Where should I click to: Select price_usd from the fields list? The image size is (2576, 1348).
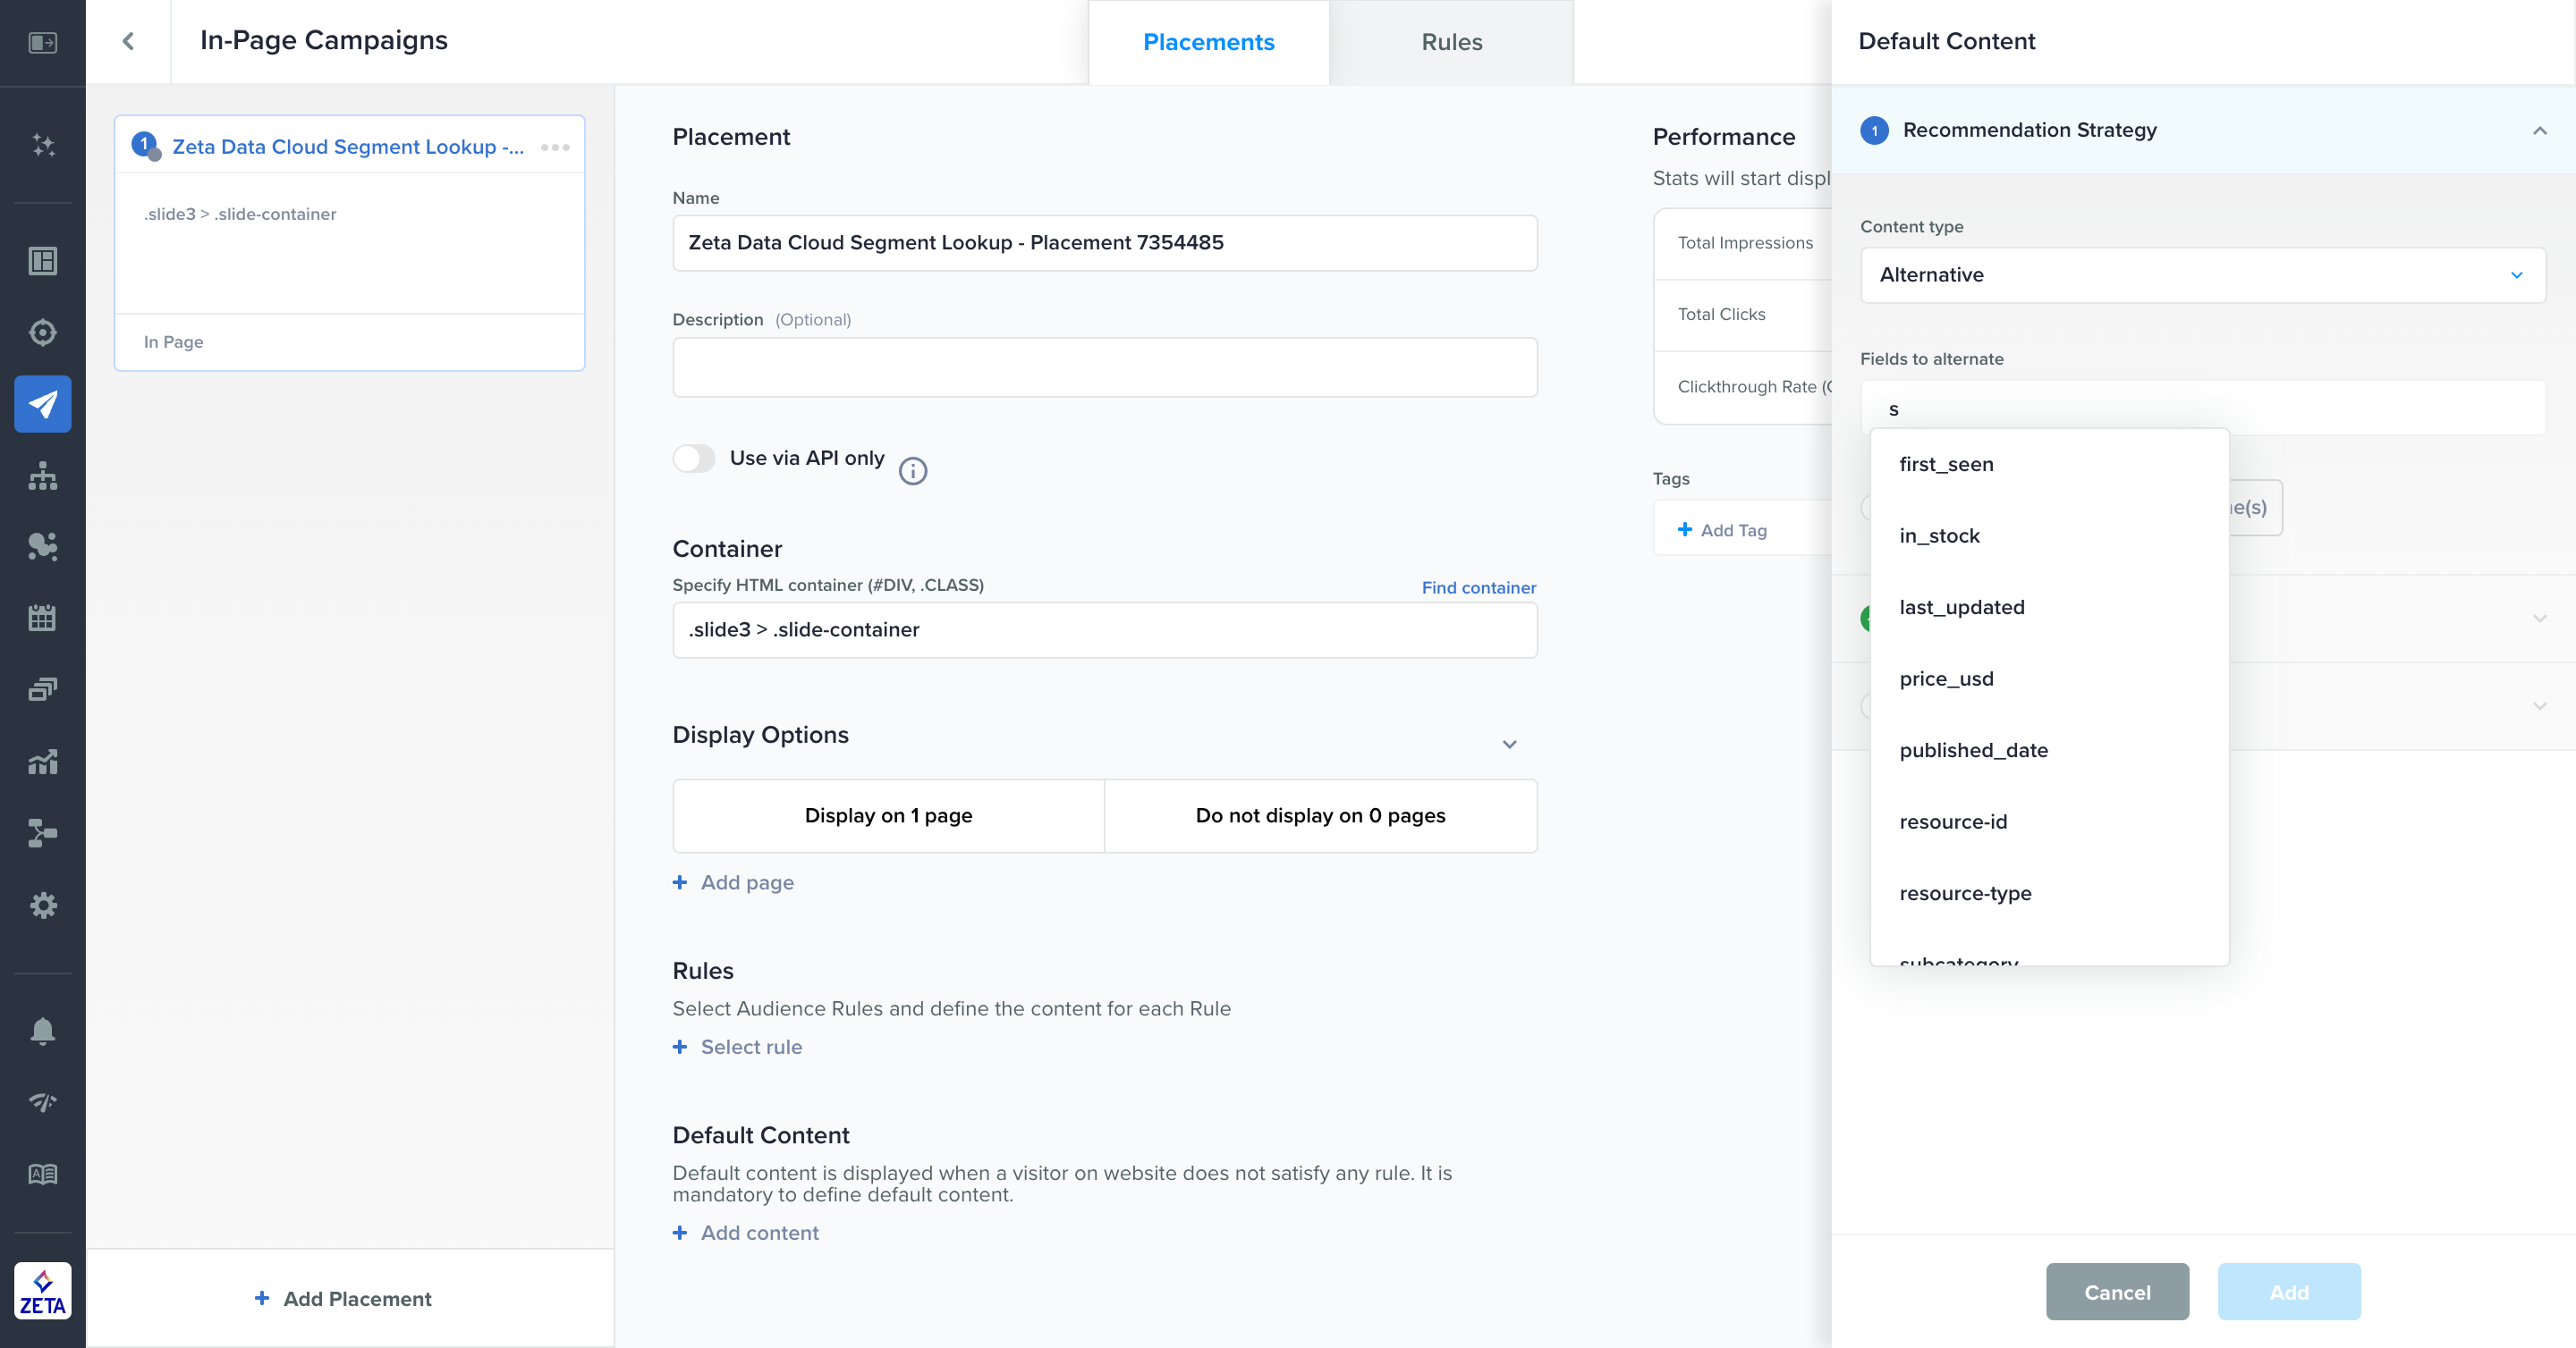coord(1946,678)
